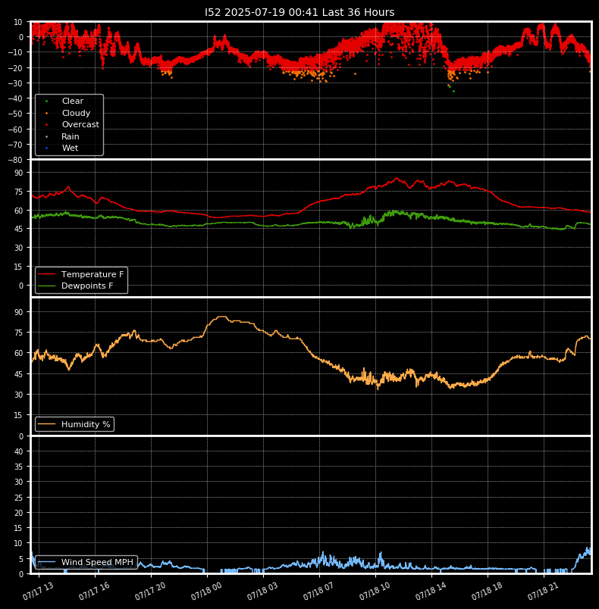599x609 pixels.
Task: Click the x-axis label '07/18 00'
Action: (206, 591)
